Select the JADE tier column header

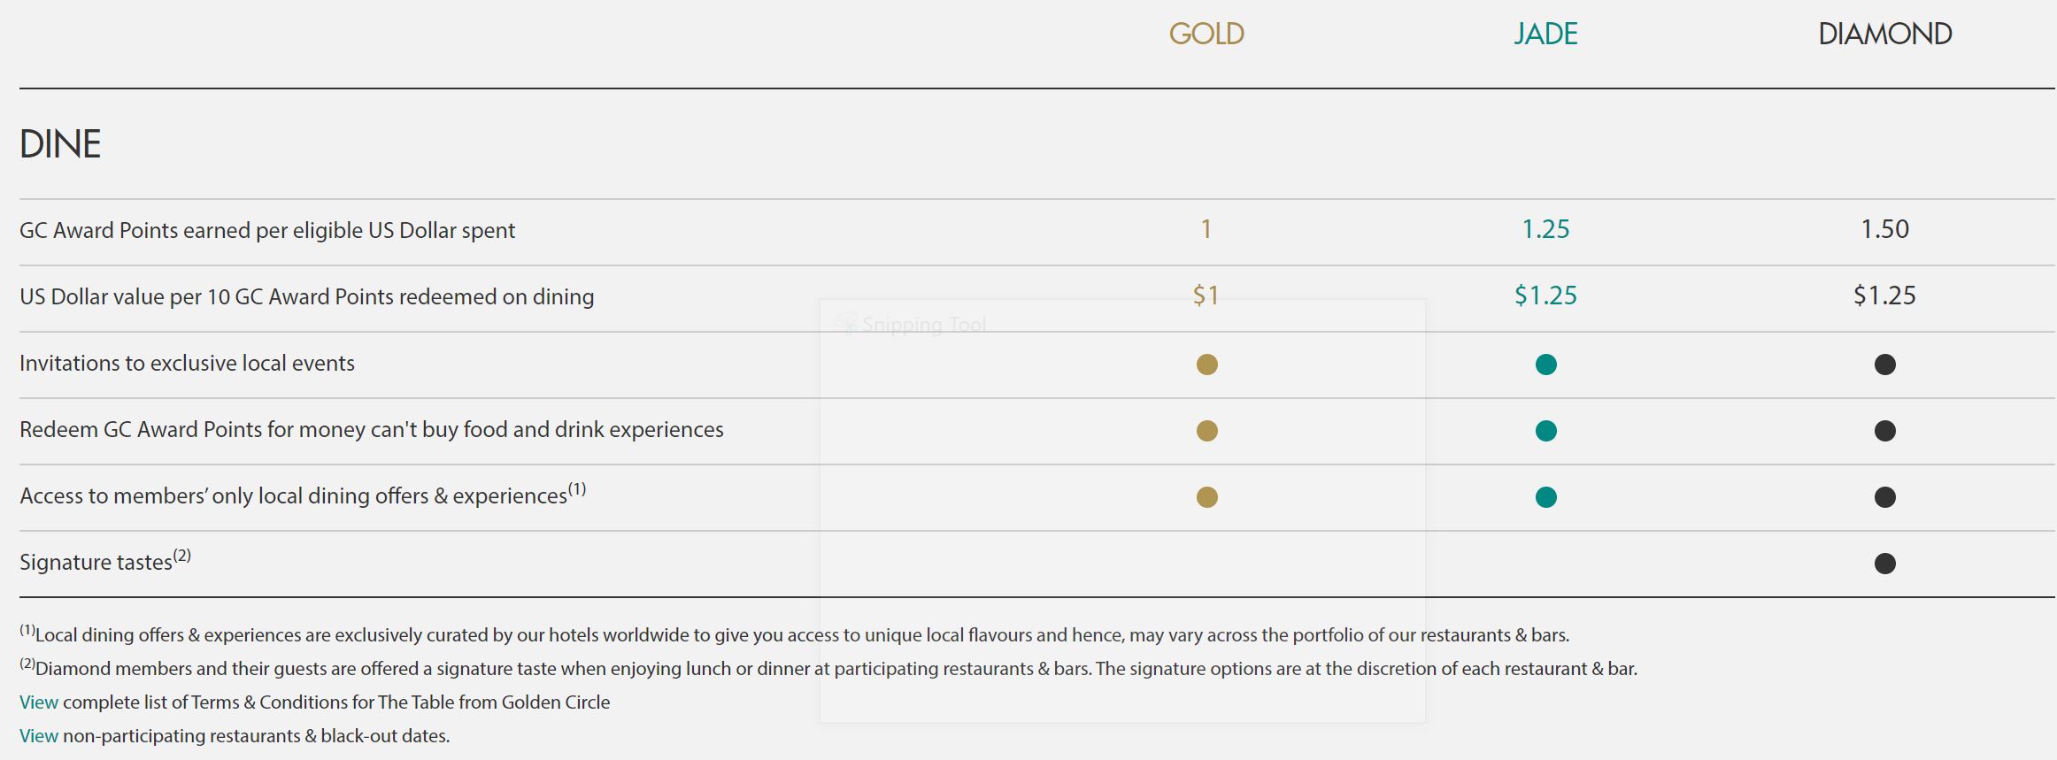pos(1545,34)
